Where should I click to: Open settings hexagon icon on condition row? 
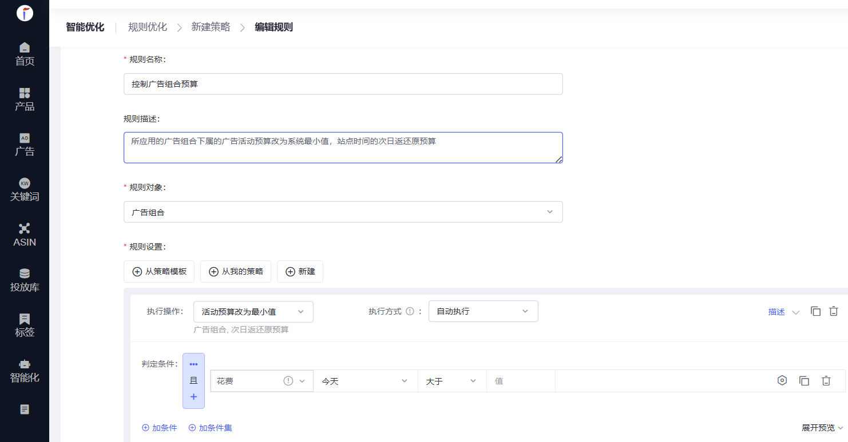point(782,381)
